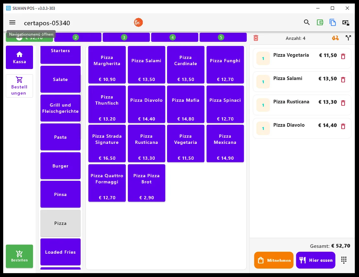Viewport: 359px width, 277px height.
Task: Add Pizza Rusticana tile to order
Action: tap(147, 144)
